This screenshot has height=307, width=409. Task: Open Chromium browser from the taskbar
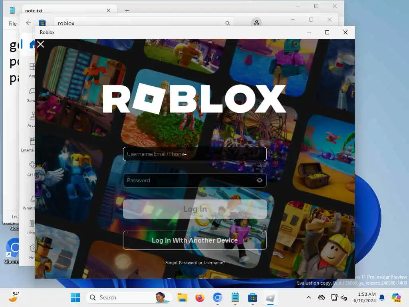pyautogui.click(x=218, y=297)
